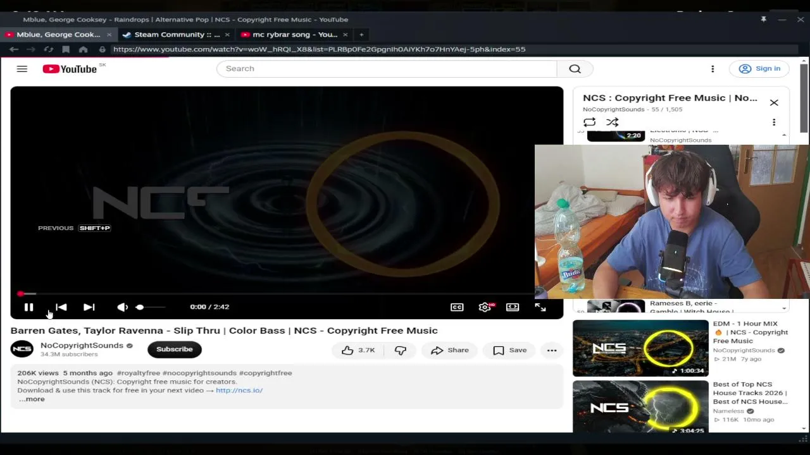Viewport: 810px width, 455px height.
Task: Click the video title Barren Gates, Taylor Ravenna - Slip Thru
Action: (x=224, y=331)
